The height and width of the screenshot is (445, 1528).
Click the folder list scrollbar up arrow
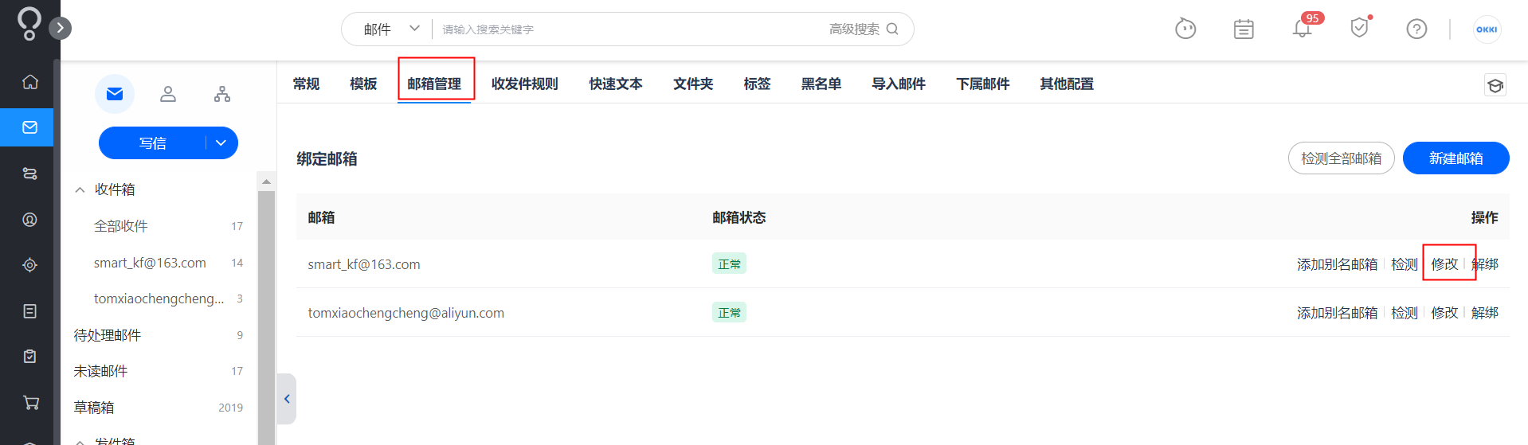click(266, 182)
